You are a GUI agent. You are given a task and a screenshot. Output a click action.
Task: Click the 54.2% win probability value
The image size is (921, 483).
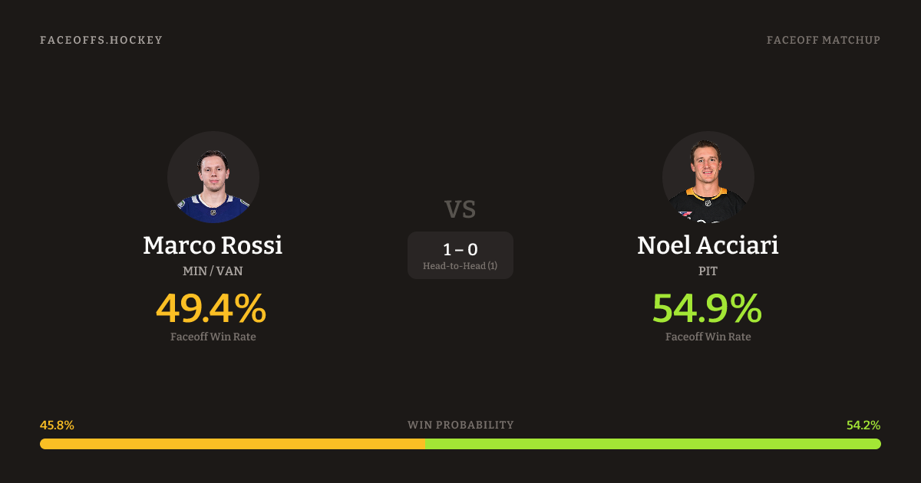click(863, 425)
